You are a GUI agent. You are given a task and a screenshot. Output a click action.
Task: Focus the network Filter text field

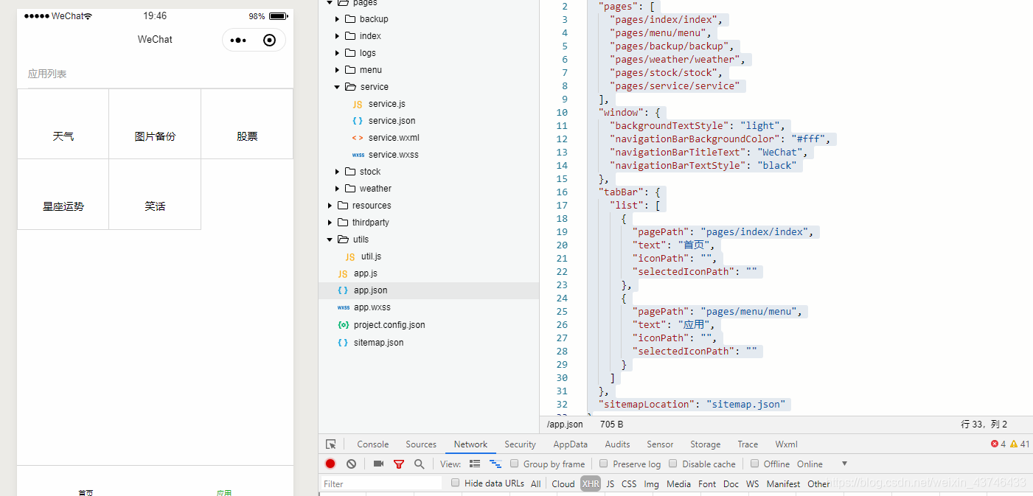pyautogui.click(x=381, y=483)
